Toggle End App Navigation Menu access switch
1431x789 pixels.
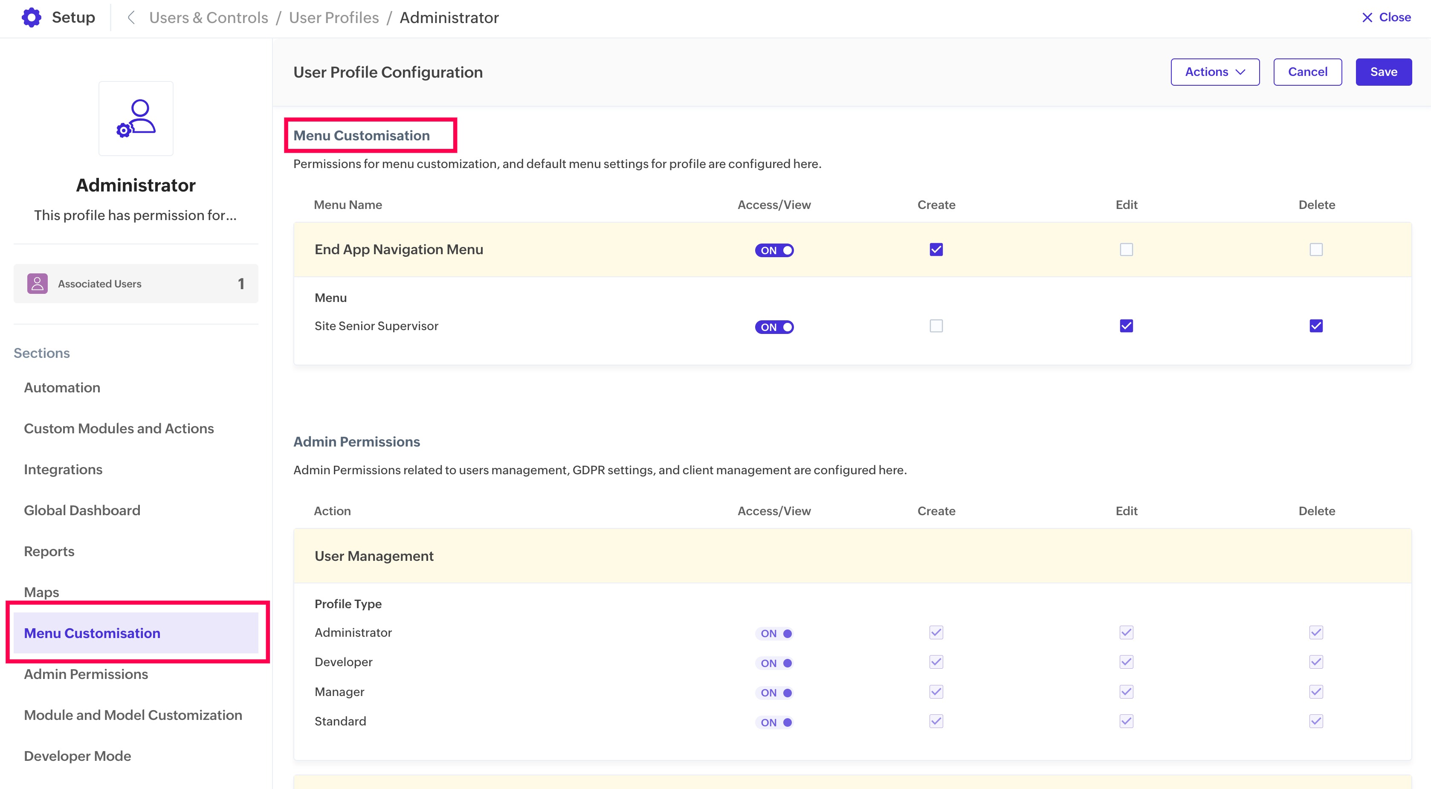click(774, 250)
